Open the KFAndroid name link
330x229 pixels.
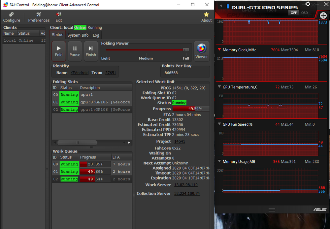coord(79,73)
